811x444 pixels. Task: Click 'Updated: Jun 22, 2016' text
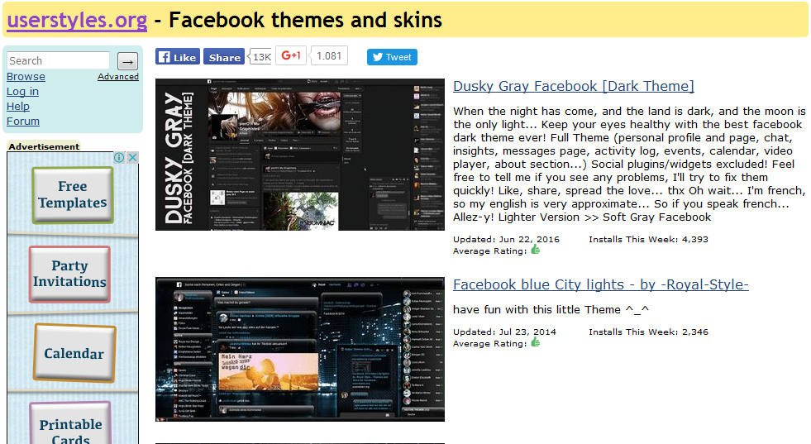coord(506,239)
